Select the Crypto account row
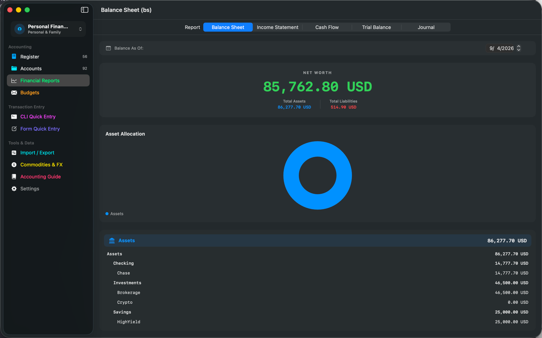This screenshot has height=338, width=542. coord(317,302)
